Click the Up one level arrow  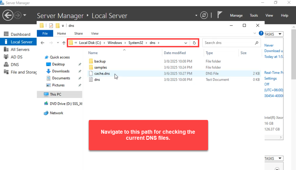(x=64, y=43)
